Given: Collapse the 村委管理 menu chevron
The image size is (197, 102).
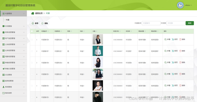Looking at the screenshot, I should coord(24,14).
